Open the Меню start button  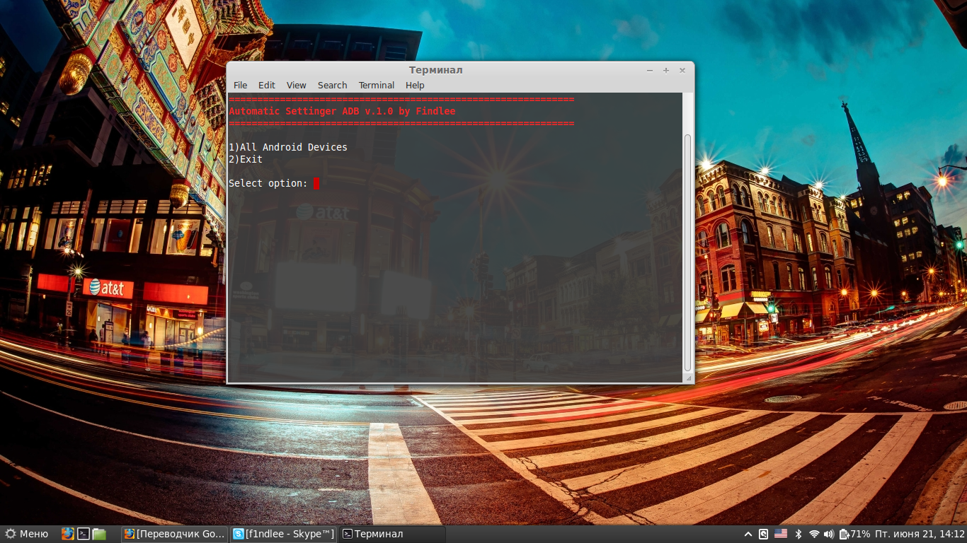pyautogui.click(x=27, y=534)
